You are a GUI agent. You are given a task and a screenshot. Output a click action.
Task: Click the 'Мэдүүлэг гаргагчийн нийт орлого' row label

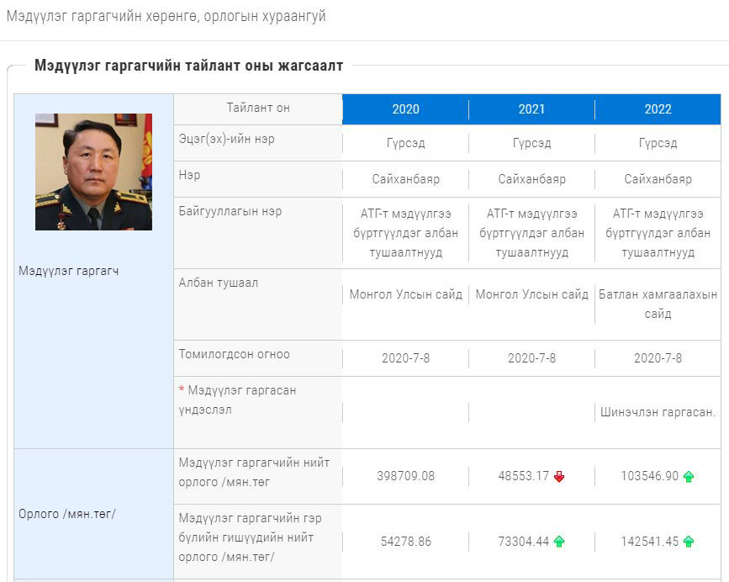[254, 473]
